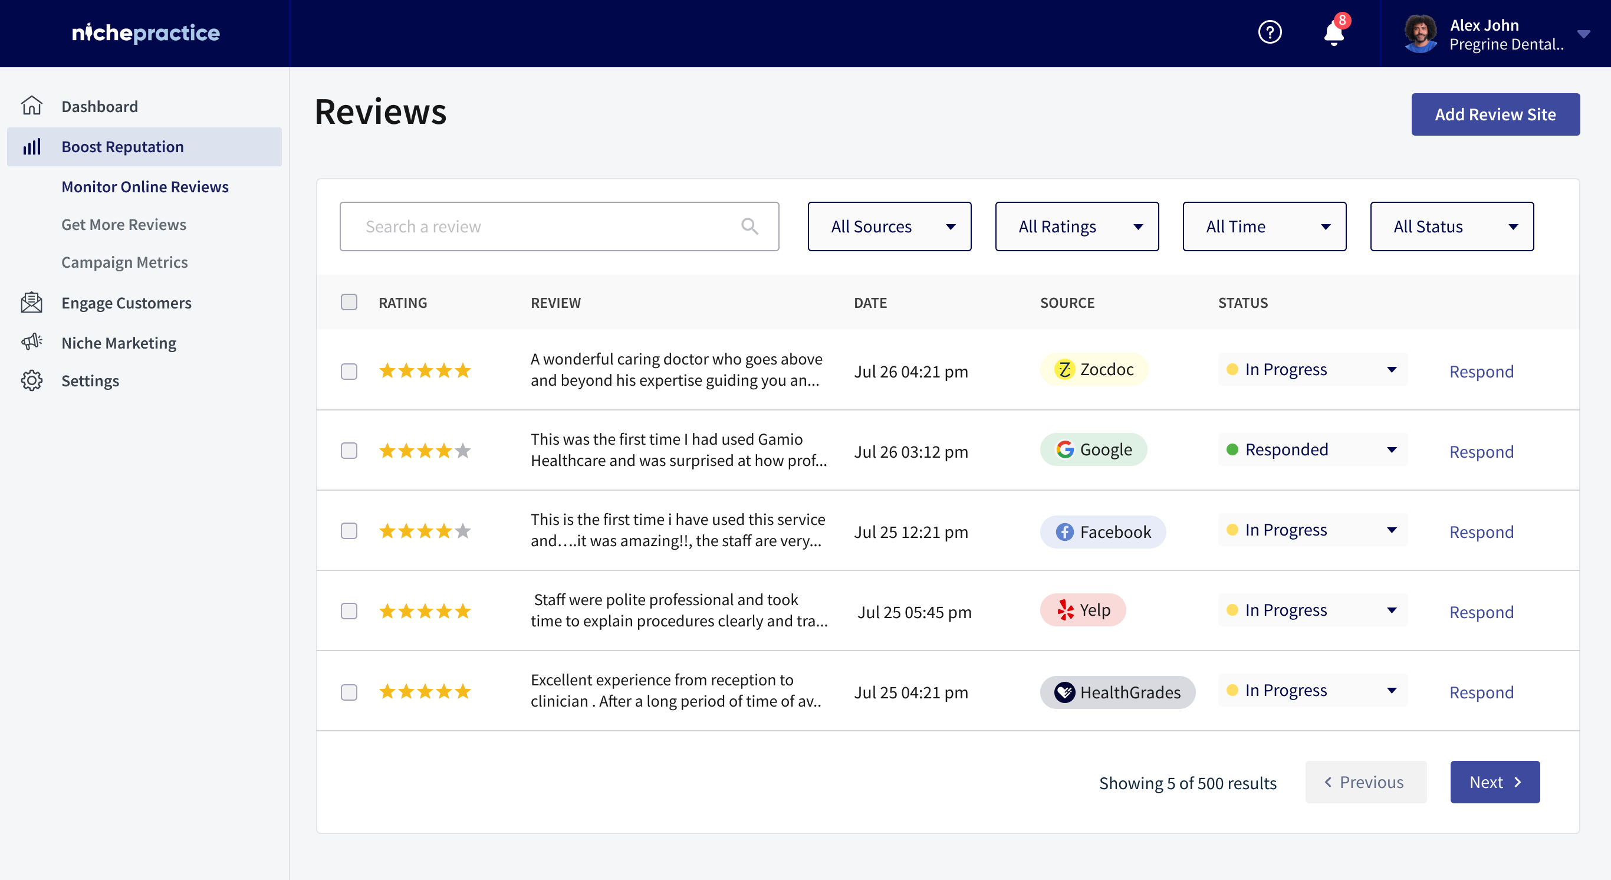Open the All Sources dropdown
This screenshot has width=1611, height=880.
pos(889,226)
